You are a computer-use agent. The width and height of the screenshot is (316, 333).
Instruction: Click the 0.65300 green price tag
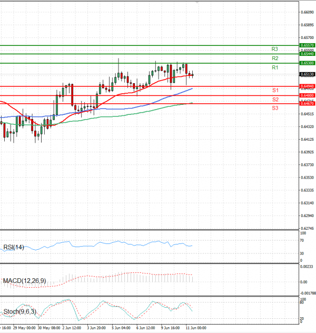click(307, 63)
